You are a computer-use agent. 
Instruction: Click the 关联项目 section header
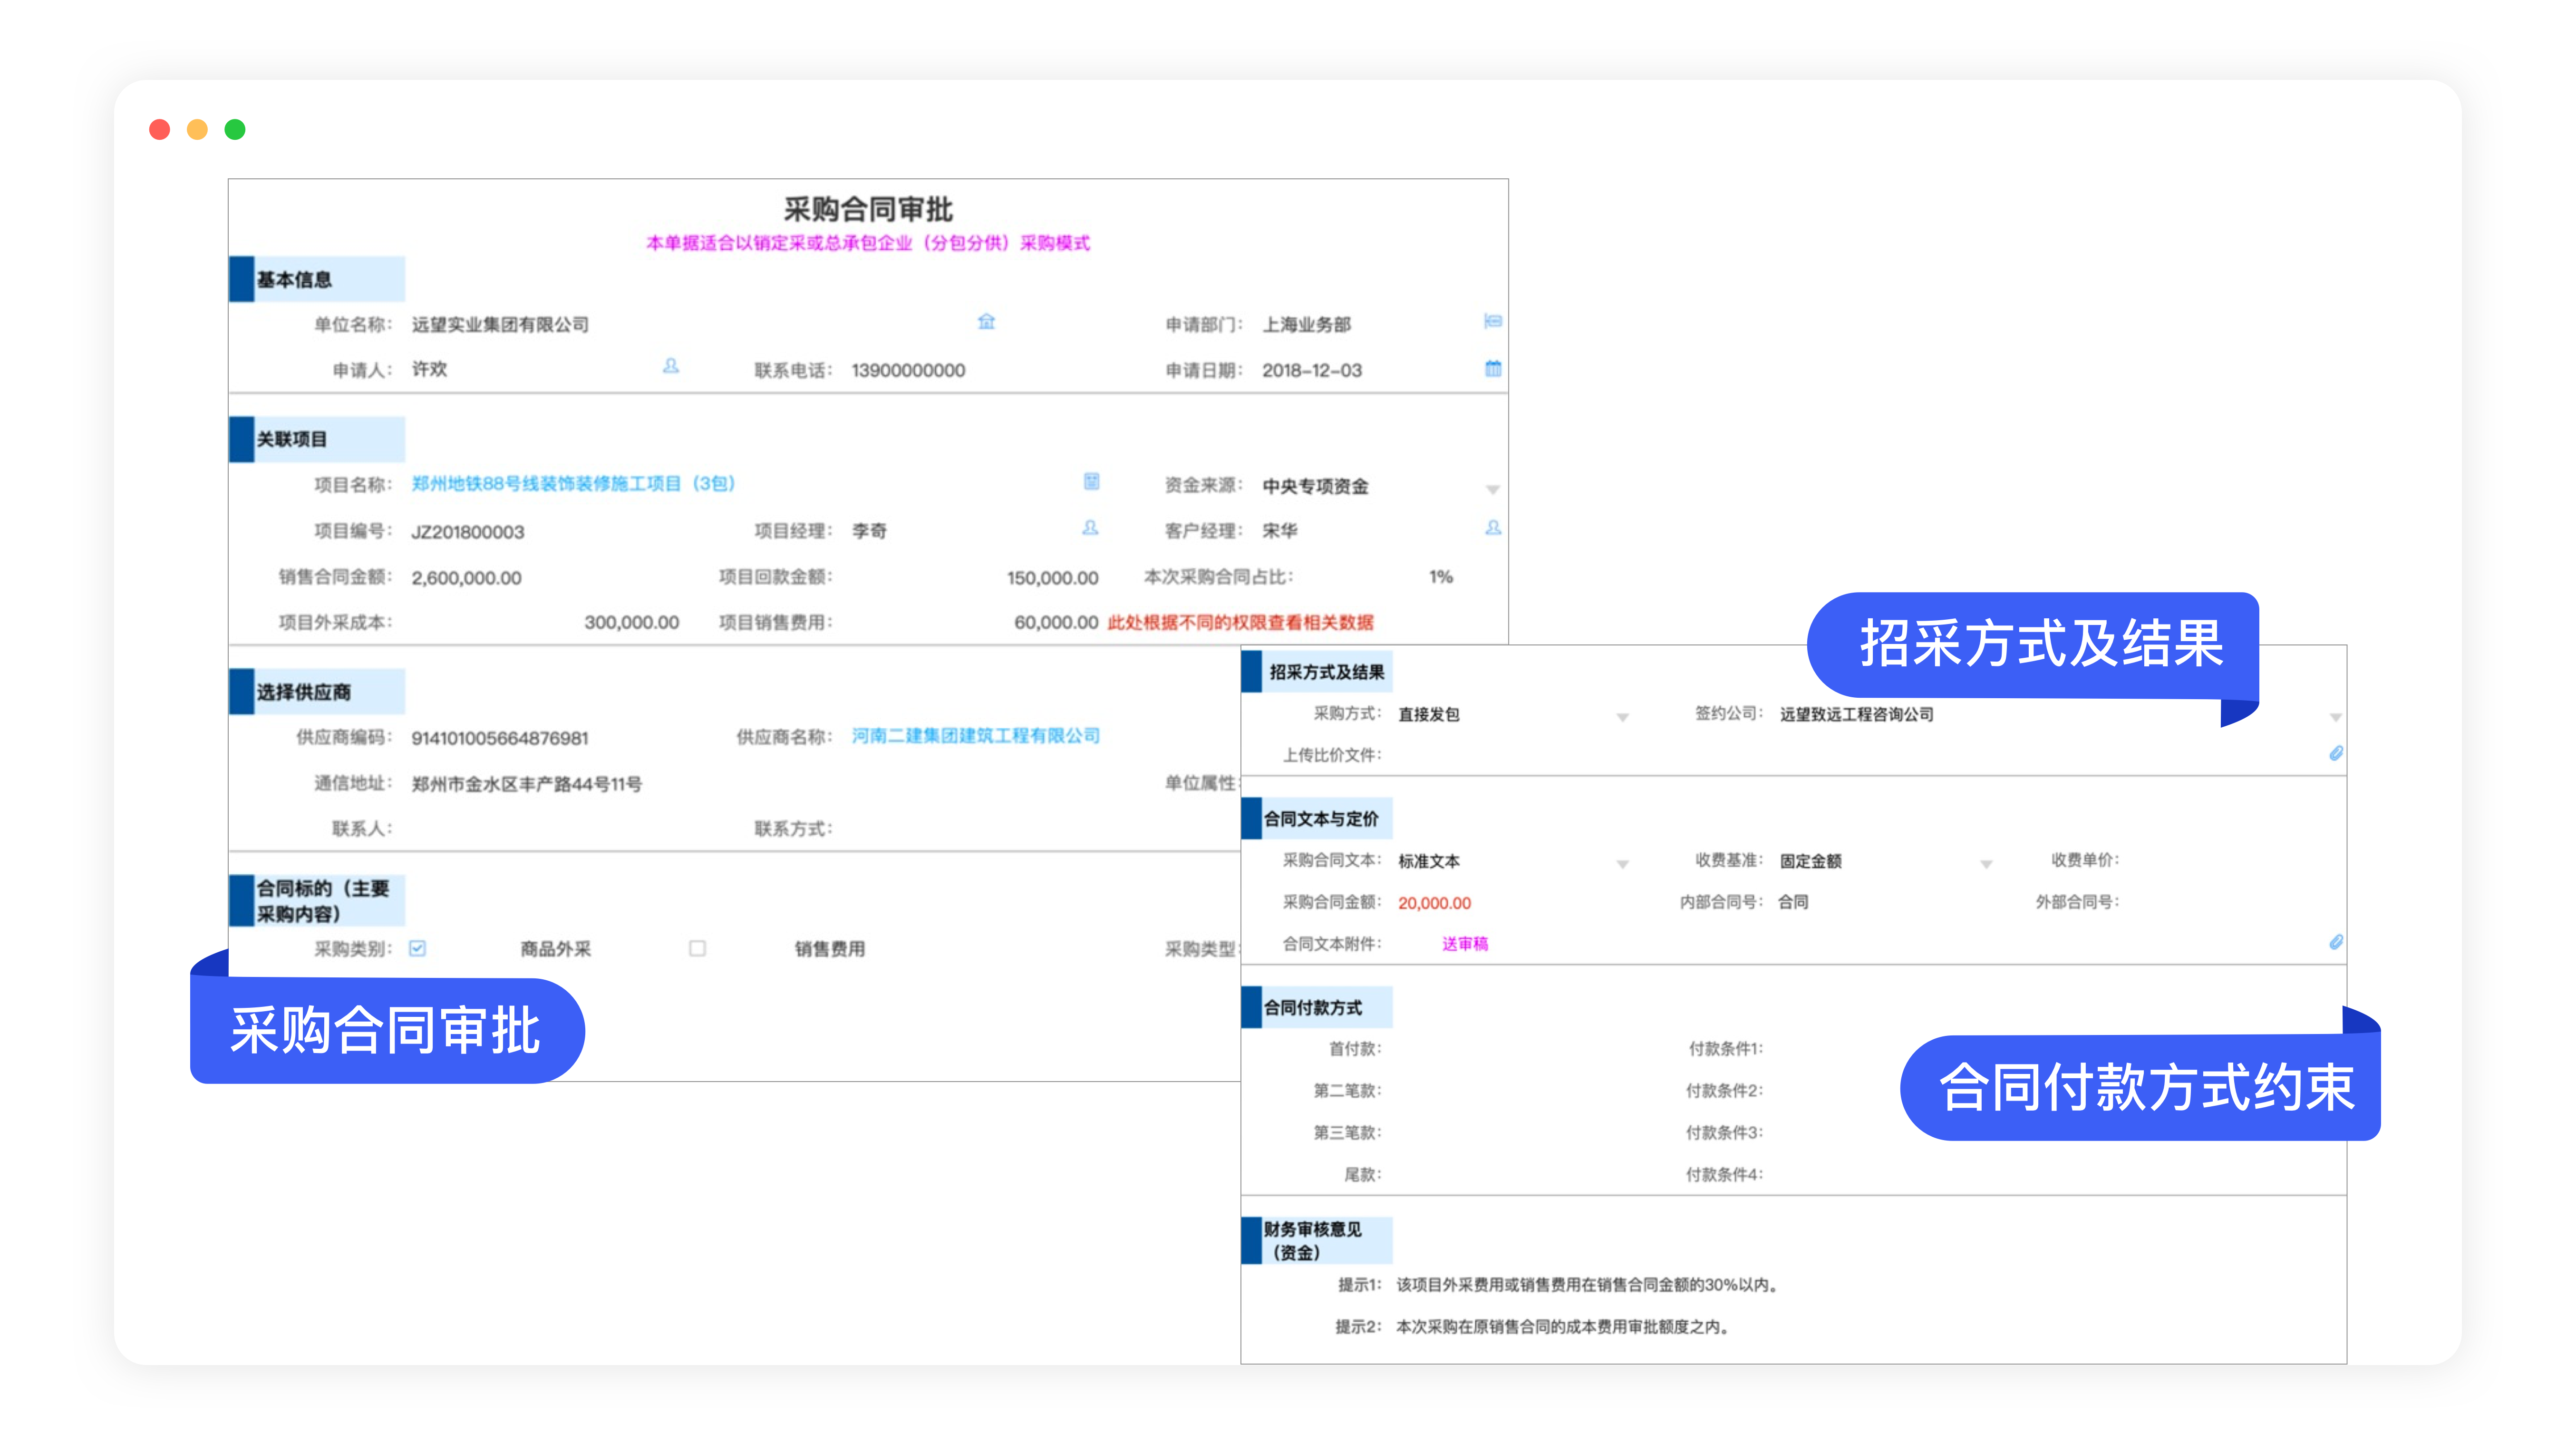tap(317, 439)
